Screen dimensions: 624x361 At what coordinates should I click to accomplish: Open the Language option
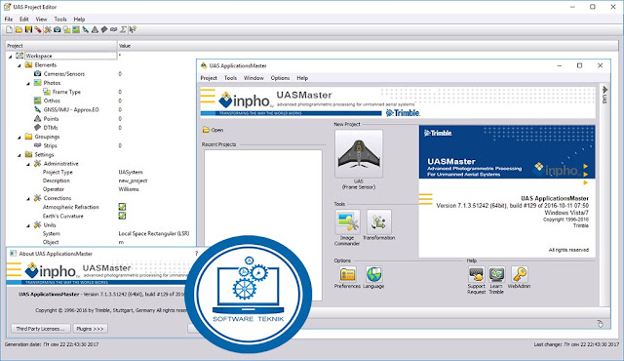(x=374, y=274)
